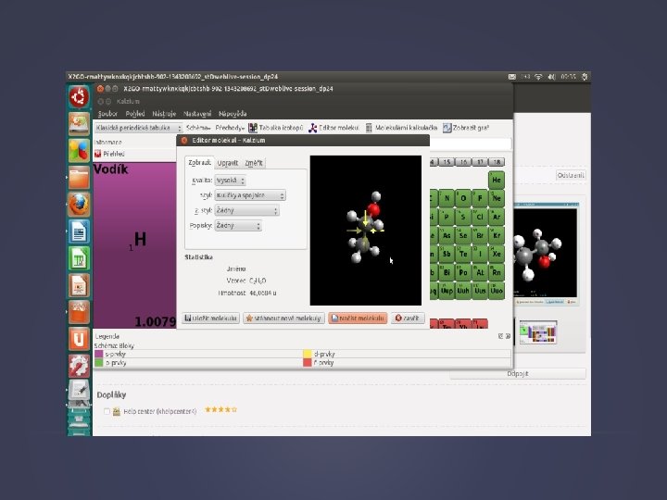Open Nápověda menu

pos(233,114)
